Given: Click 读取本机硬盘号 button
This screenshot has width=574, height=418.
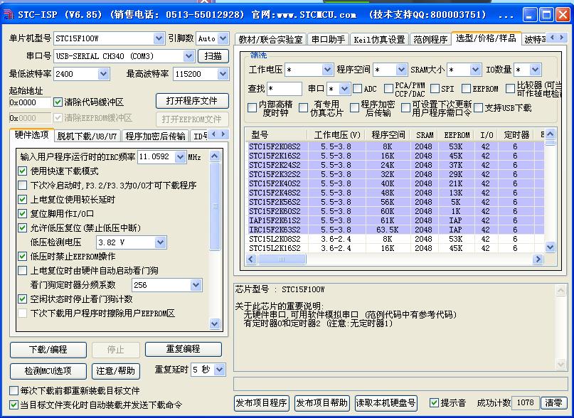Looking at the screenshot, I should coord(386,403).
